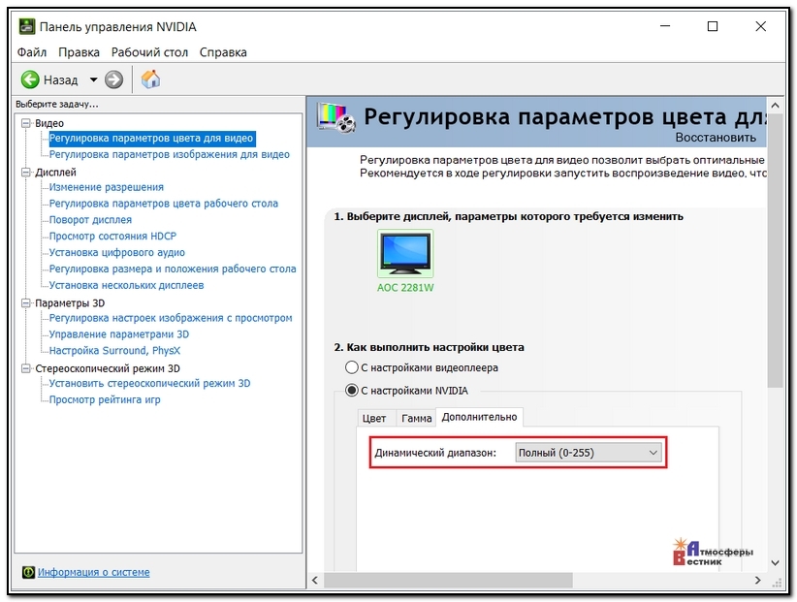797x602 pixels.
Task: Open the Рабочий стол menu
Action: coord(149,52)
